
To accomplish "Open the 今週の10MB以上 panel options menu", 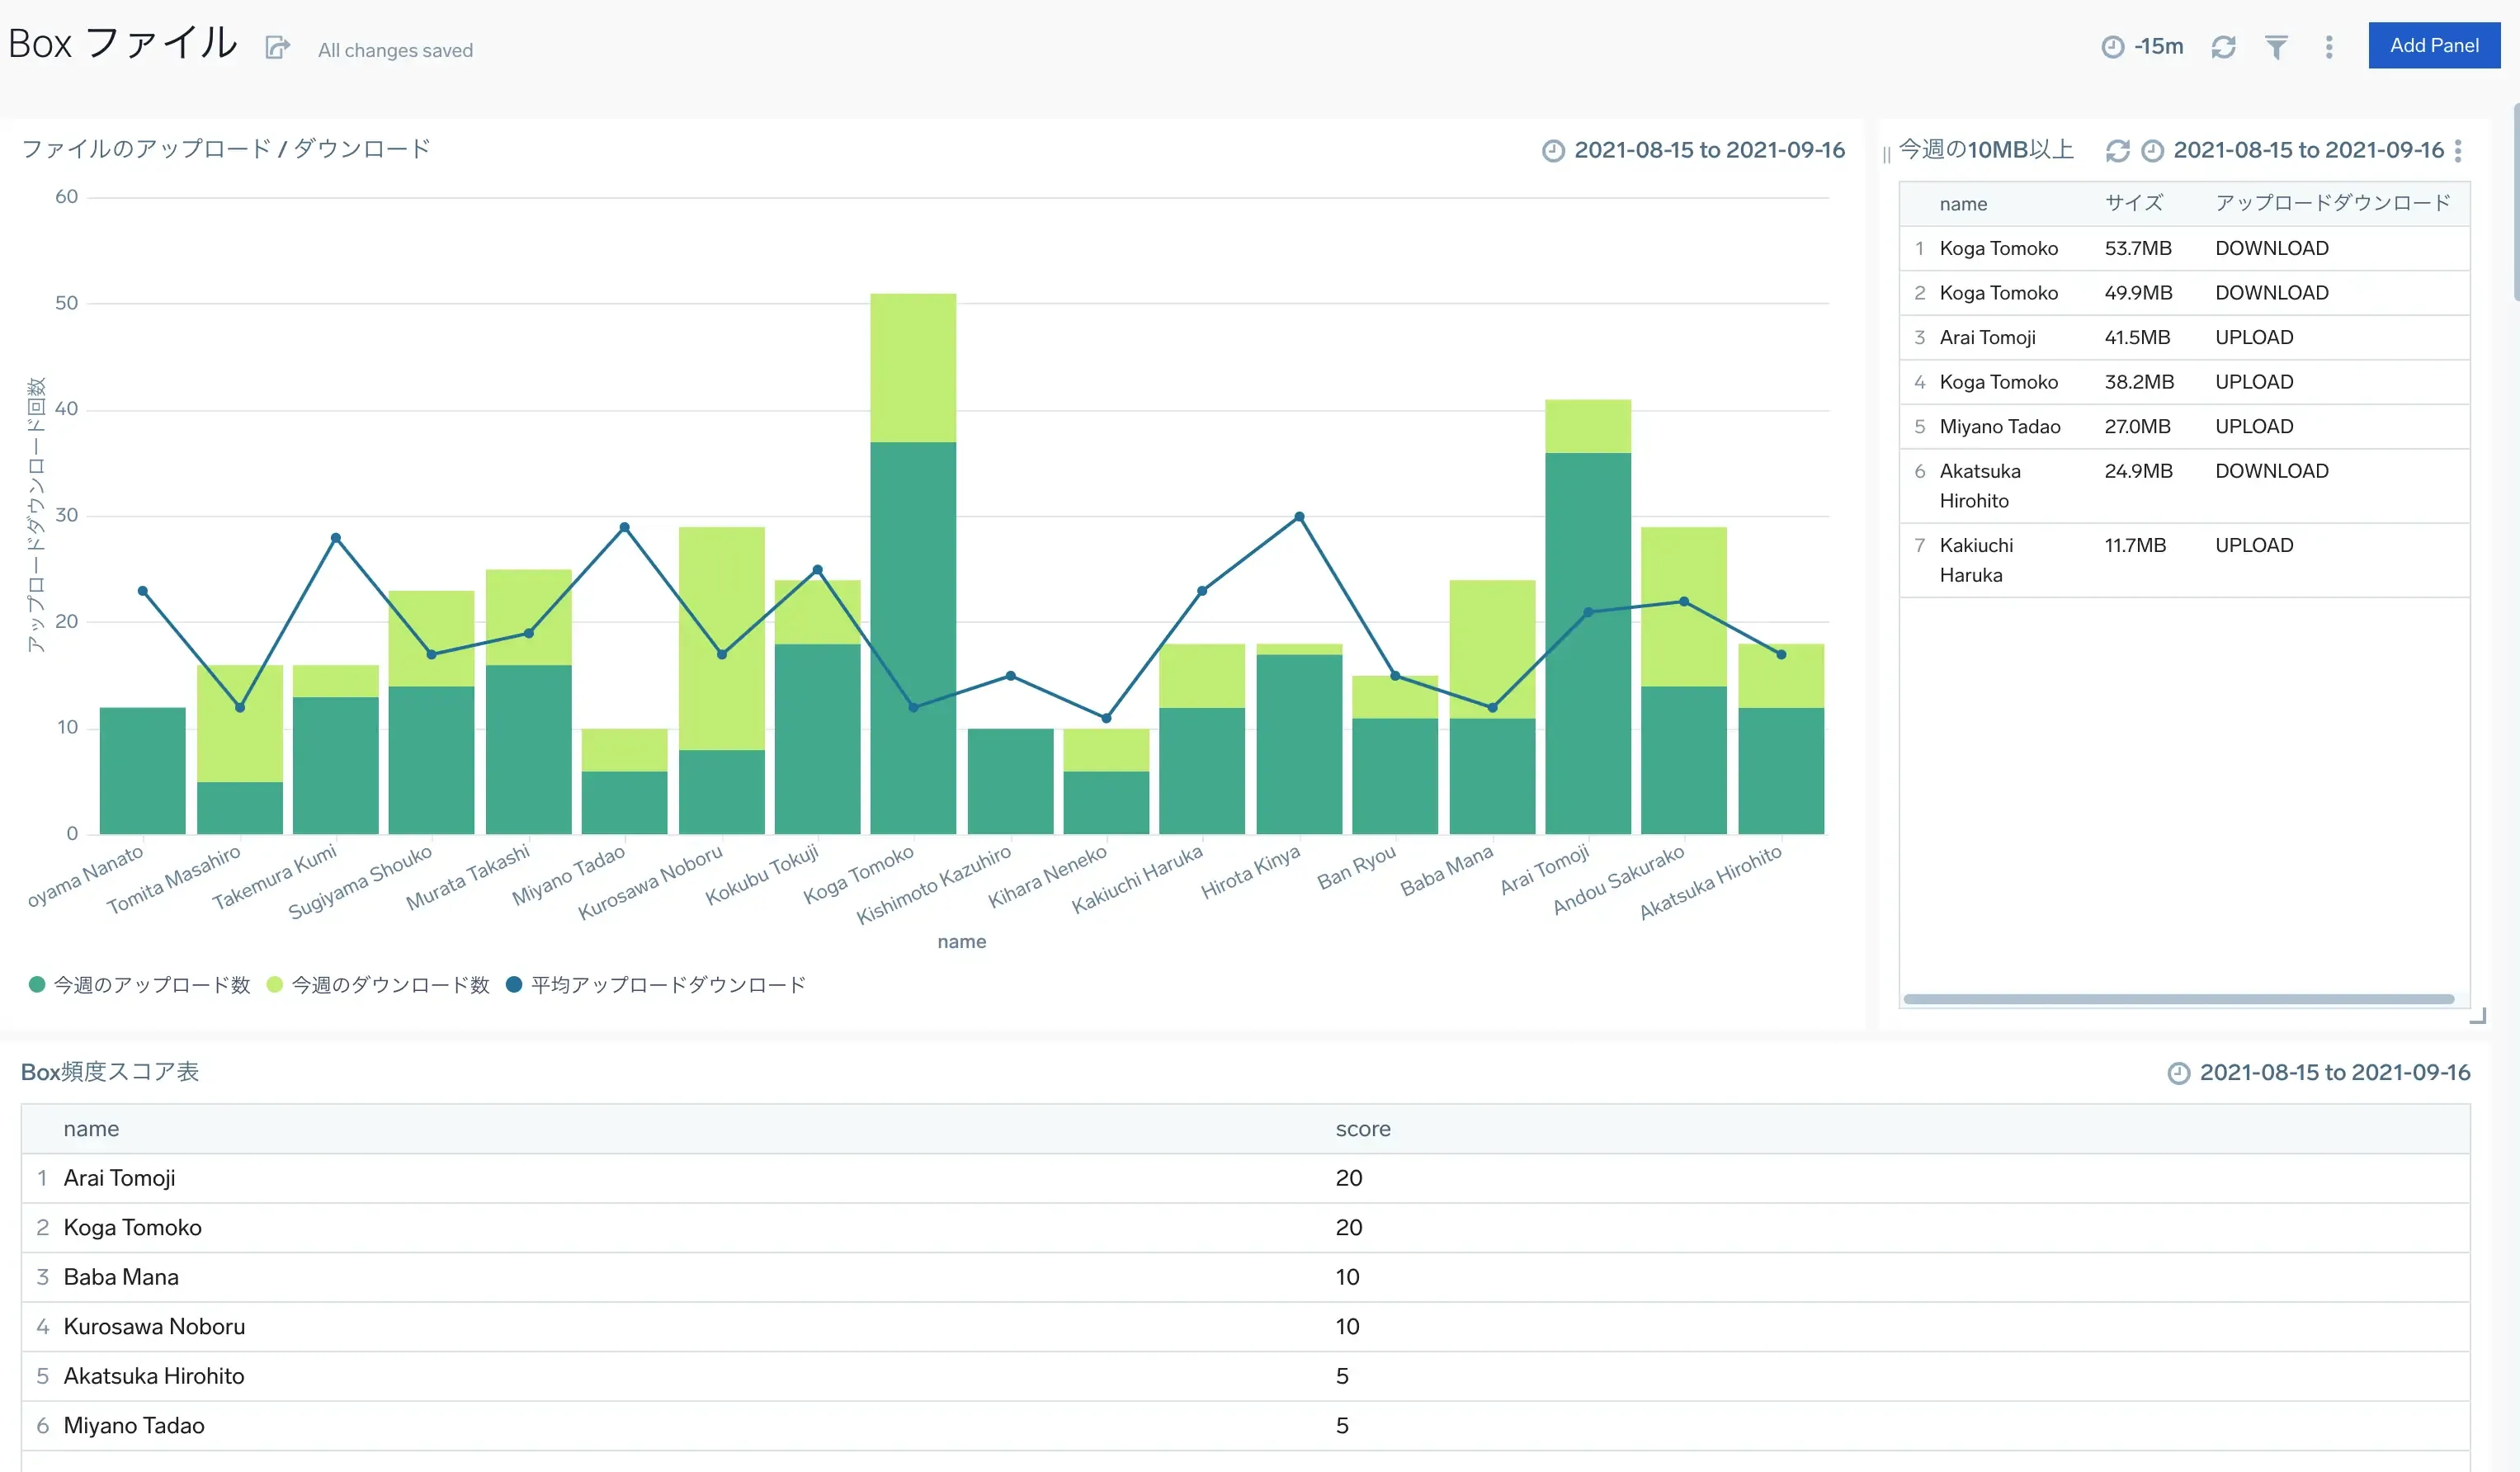I will click(2458, 151).
